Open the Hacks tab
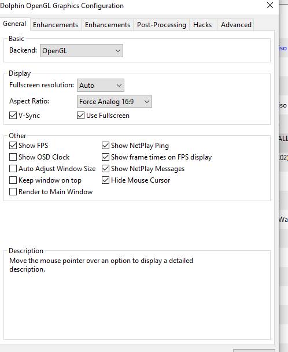Image resolution: width=288 pixels, height=352 pixels. coord(202,25)
